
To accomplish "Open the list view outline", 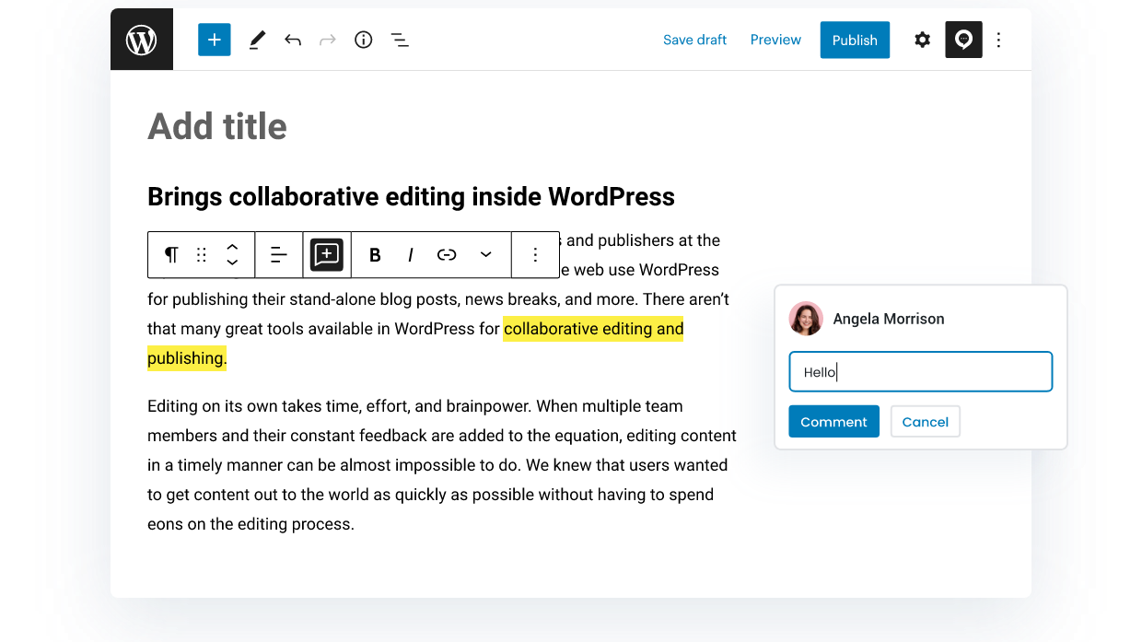I will 400,40.
